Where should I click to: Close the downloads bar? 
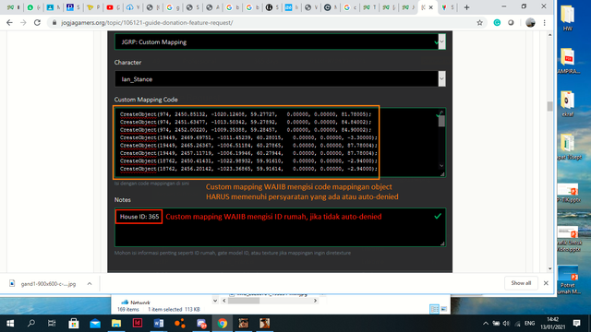click(546, 283)
